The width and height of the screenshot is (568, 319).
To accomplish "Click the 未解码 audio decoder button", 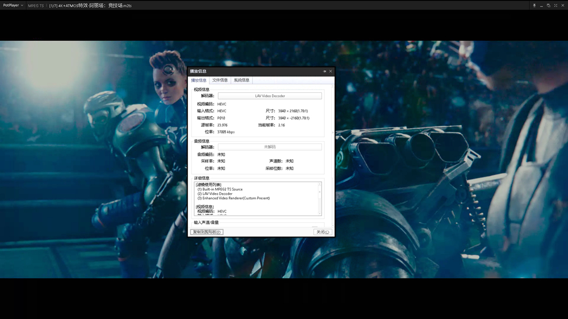I will (270, 147).
